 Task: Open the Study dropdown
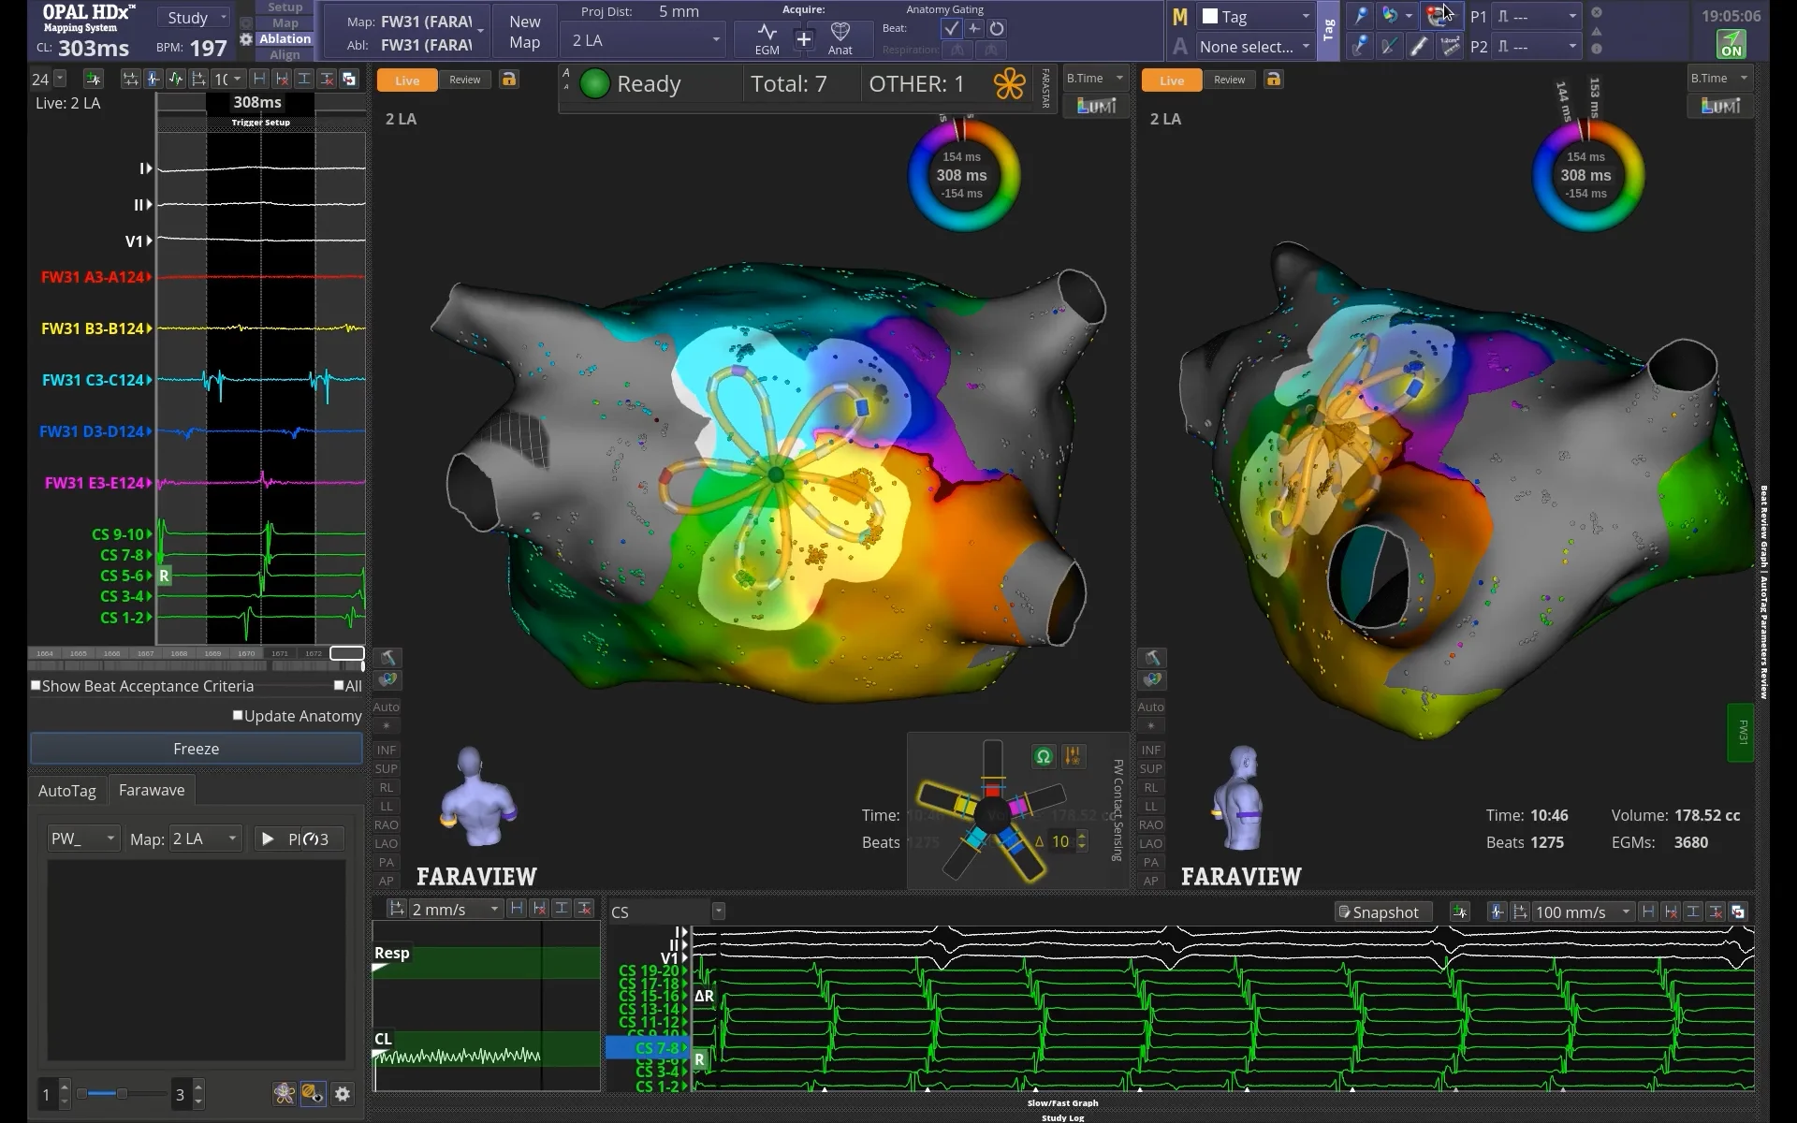point(196,18)
